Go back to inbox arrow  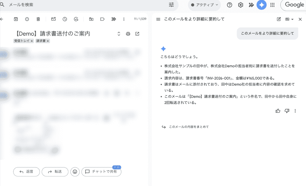[x=2, y=19]
